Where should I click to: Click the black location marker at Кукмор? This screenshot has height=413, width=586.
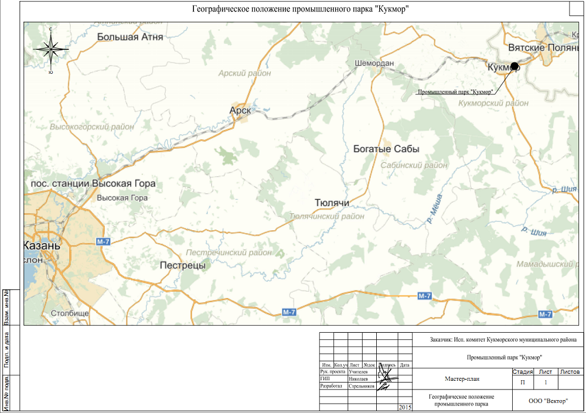515,66
